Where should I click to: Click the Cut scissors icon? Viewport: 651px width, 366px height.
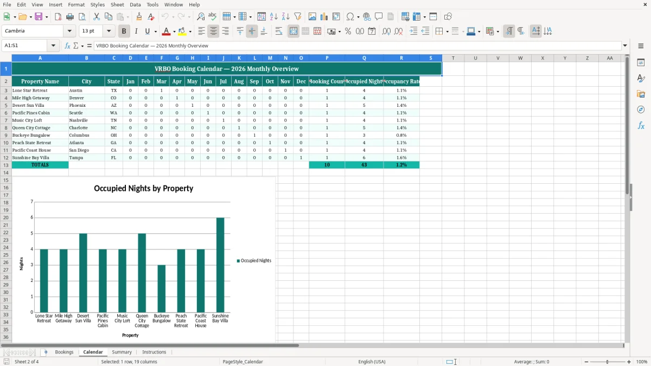click(97, 17)
